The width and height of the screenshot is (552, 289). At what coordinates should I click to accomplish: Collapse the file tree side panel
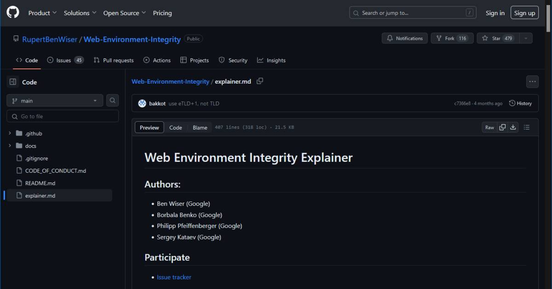coord(13,82)
